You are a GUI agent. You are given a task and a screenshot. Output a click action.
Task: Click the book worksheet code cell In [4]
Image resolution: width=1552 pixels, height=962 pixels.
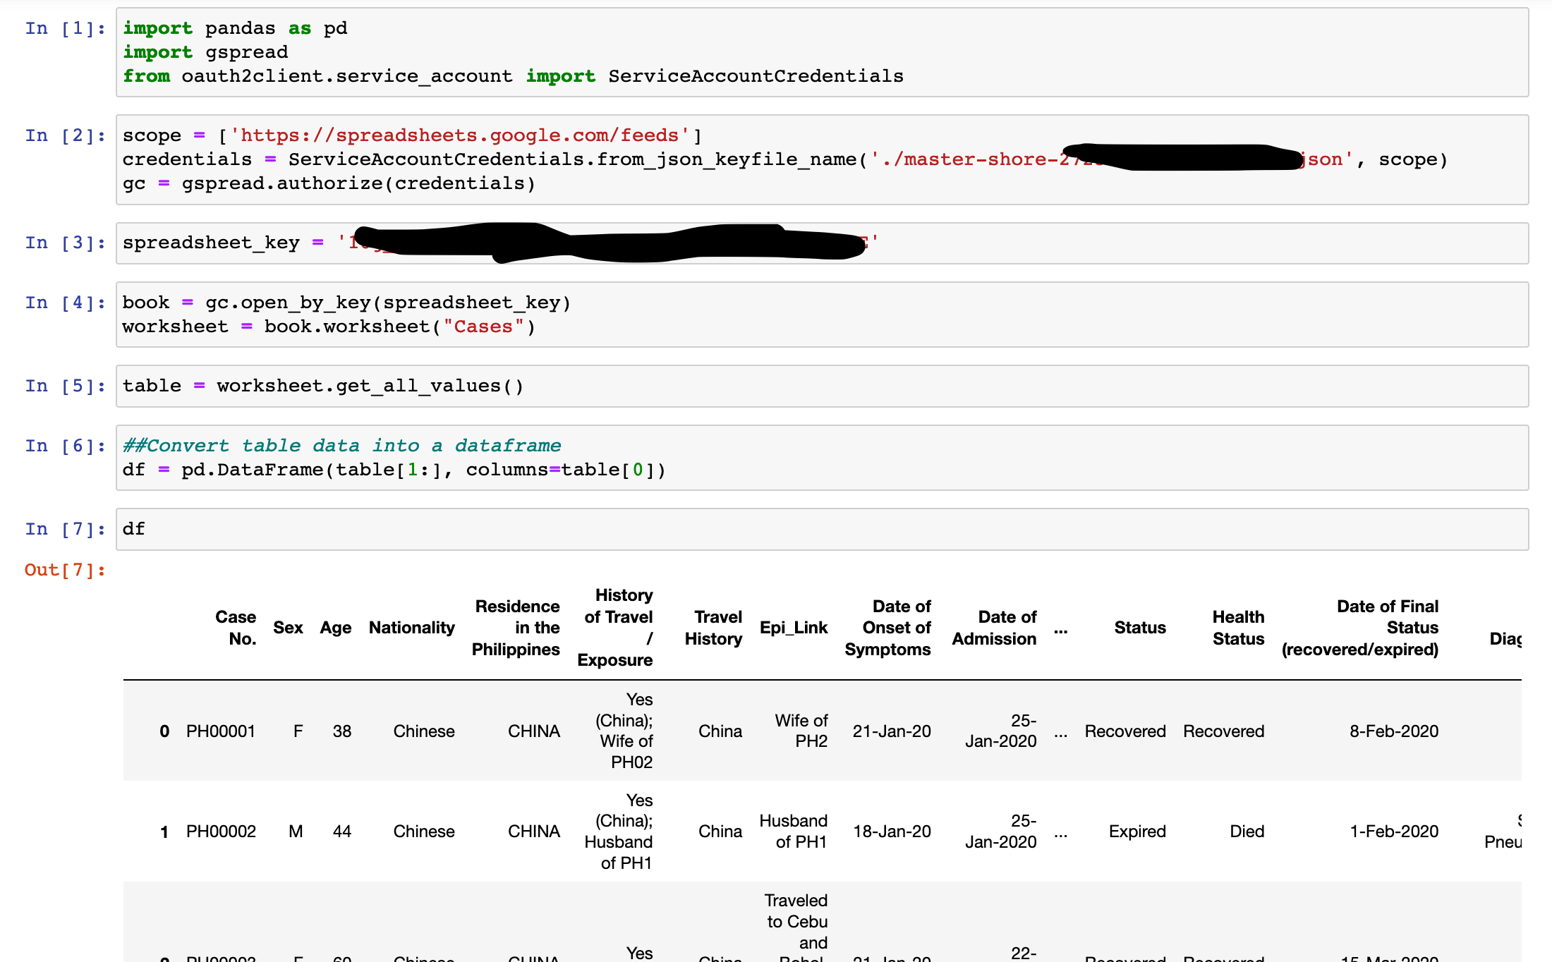pos(822,315)
